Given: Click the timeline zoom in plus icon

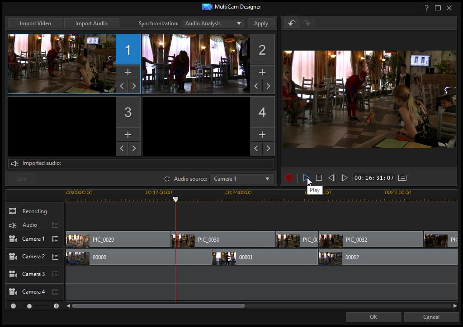Looking at the screenshot, I should coord(56,306).
